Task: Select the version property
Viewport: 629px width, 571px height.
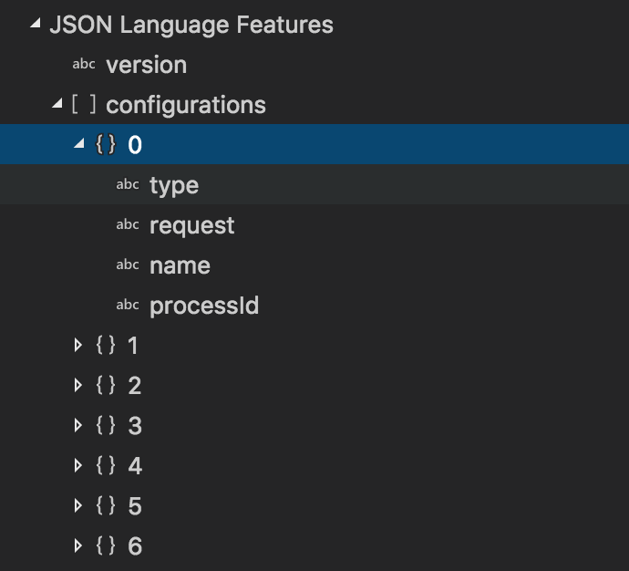Action: [x=147, y=65]
